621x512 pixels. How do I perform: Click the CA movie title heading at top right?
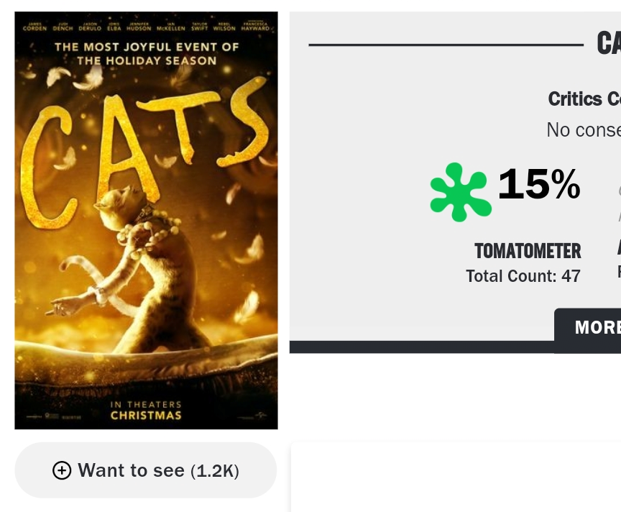tap(608, 44)
